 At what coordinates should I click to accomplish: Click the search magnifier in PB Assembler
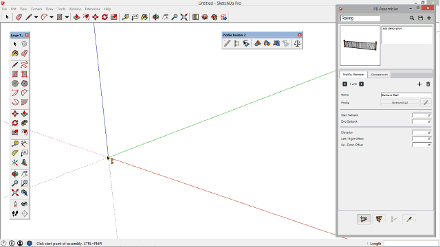point(412,18)
